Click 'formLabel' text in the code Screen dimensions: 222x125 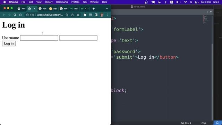[126, 29]
